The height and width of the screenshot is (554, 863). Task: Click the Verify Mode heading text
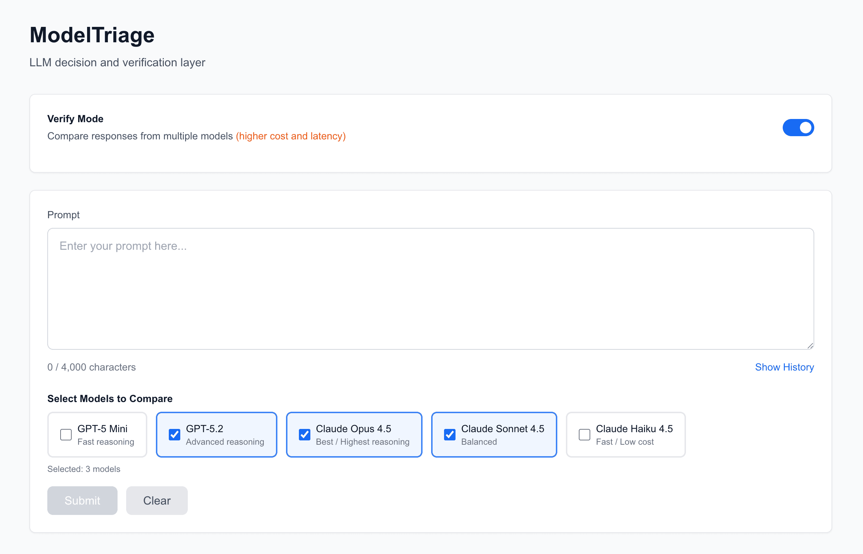click(75, 119)
